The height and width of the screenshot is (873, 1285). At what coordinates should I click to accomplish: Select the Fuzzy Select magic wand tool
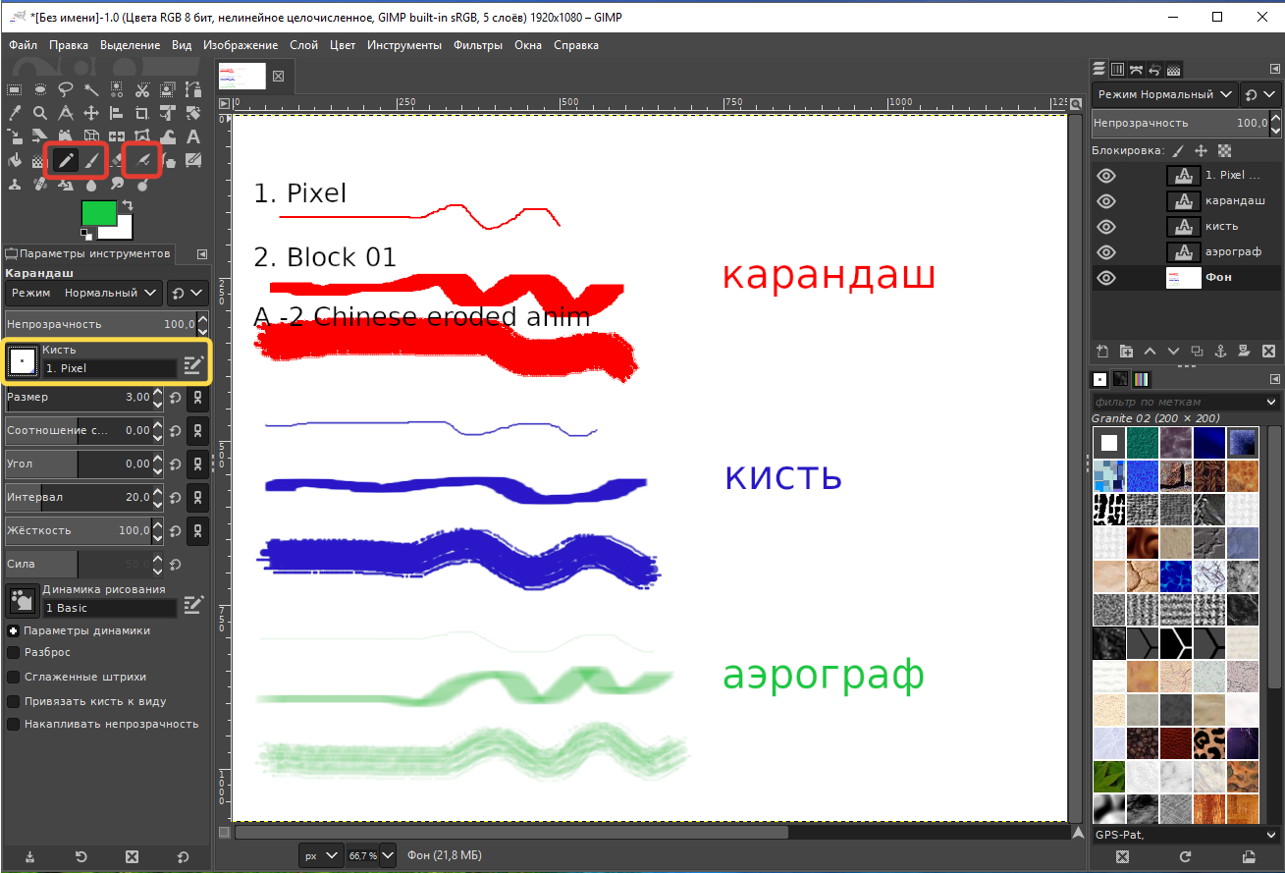click(x=91, y=89)
